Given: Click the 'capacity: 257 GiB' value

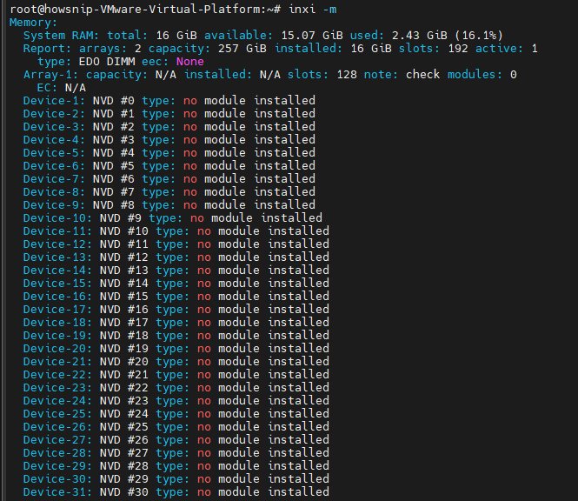Looking at the screenshot, I should [x=208, y=49].
